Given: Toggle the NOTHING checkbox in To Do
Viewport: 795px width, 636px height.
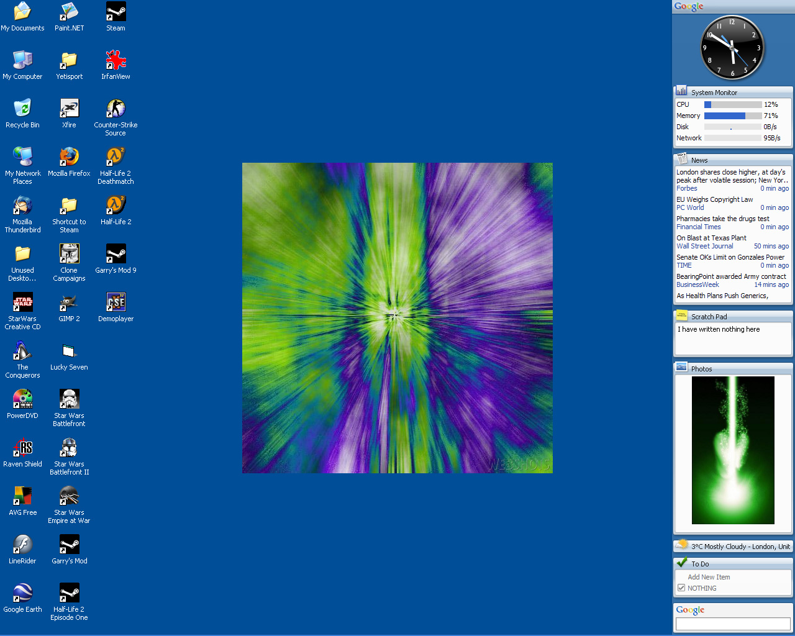Looking at the screenshot, I should tap(681, 588).
